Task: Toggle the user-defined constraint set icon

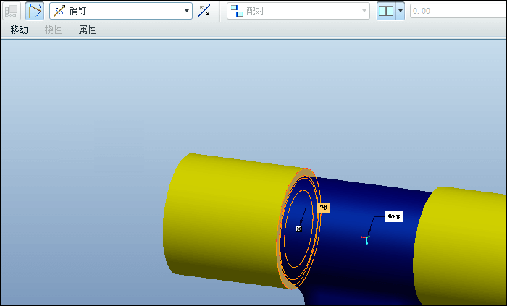Action: [12, 11]
